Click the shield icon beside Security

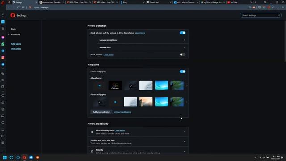[92, 151]
